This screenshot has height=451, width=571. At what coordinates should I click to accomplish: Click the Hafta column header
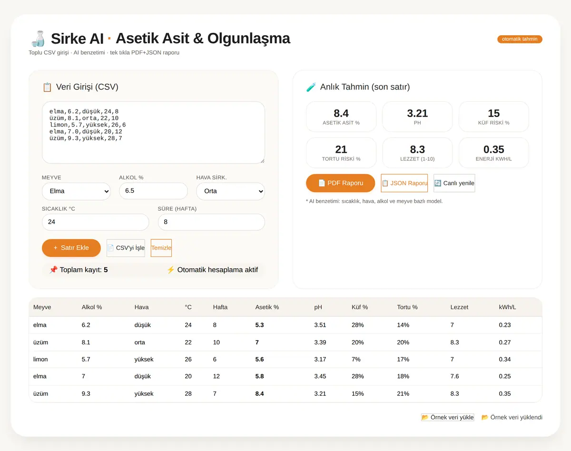click(x=220, y=307)
